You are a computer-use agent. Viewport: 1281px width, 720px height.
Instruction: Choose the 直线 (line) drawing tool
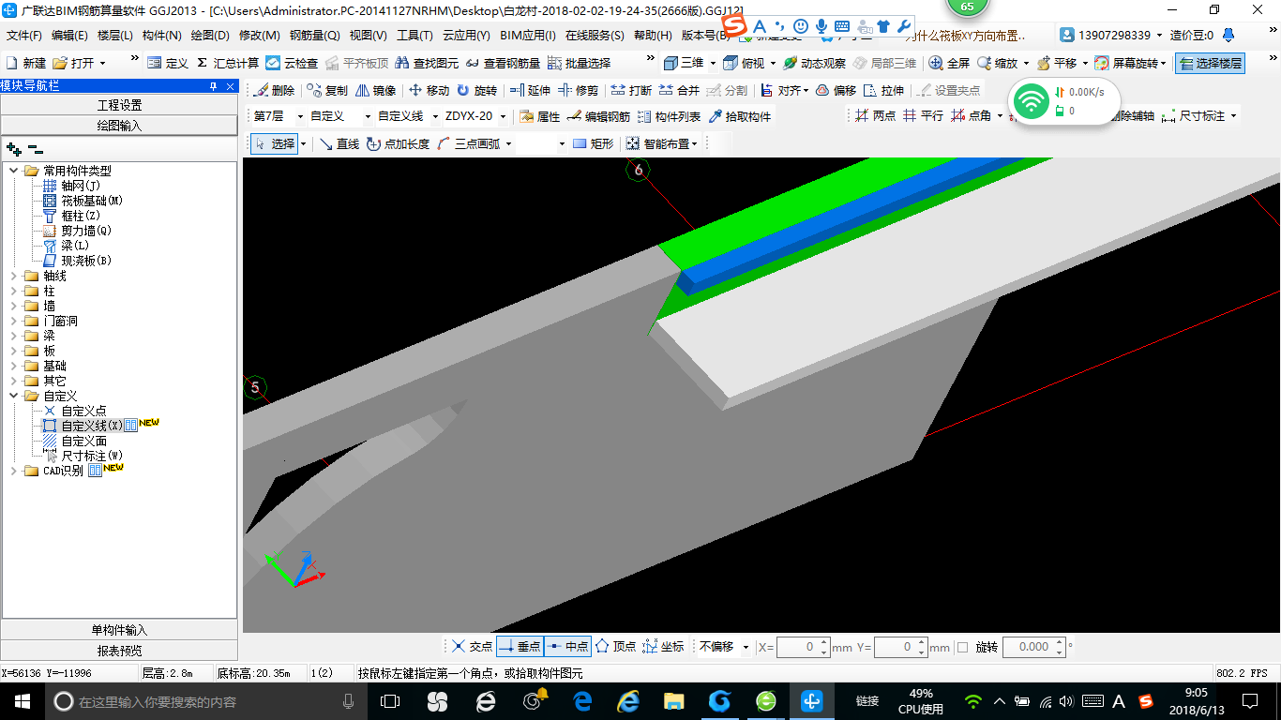(339, 143)
